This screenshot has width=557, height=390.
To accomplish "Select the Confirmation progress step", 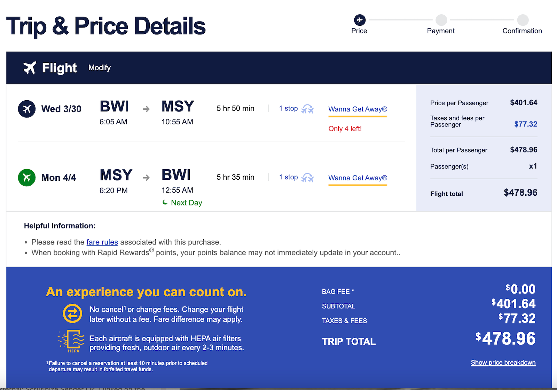I will tap(522, 20).
